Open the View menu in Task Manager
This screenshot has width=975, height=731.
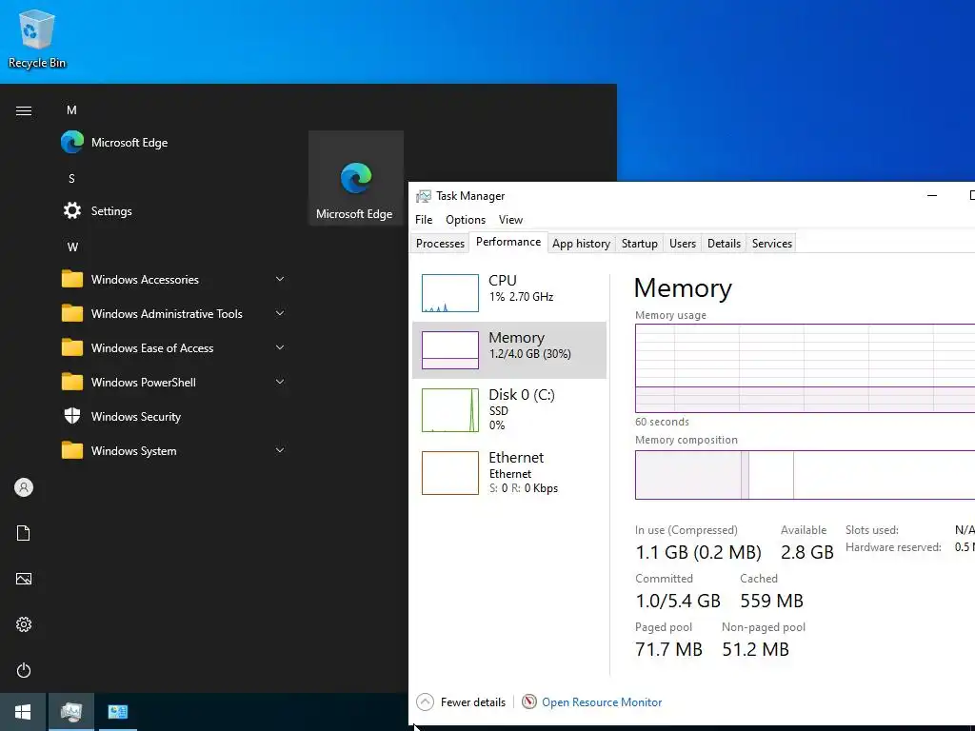pyautogui.click(x=510, y=220)
